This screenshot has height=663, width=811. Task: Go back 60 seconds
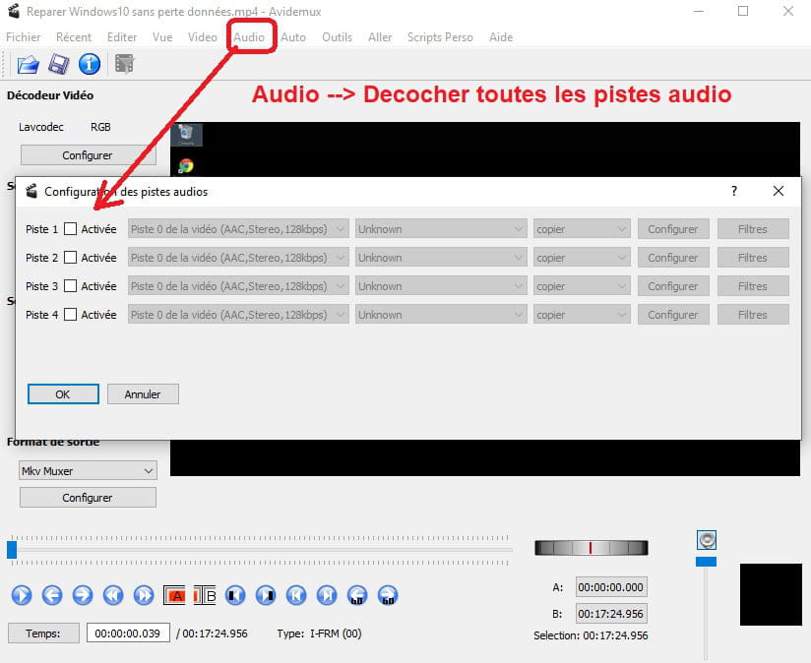pos(357,595)
